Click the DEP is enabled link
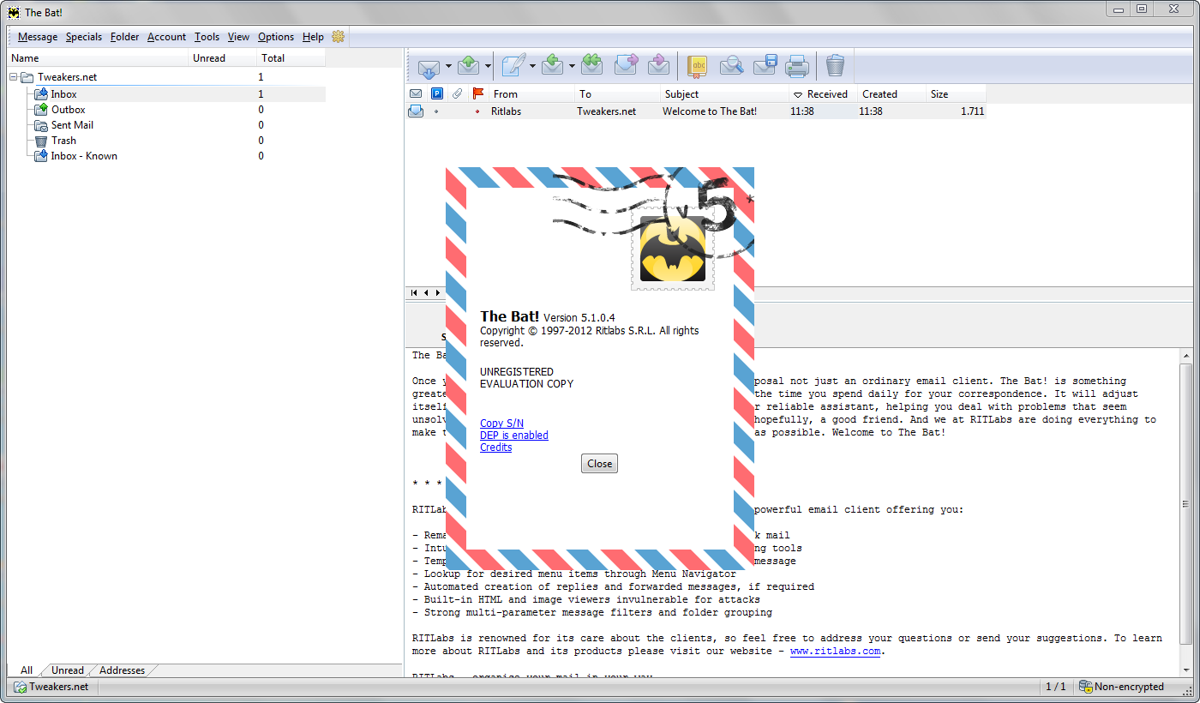Image resolution: width=1200 pixels, height=703 pixels. [x=514, y=436]
